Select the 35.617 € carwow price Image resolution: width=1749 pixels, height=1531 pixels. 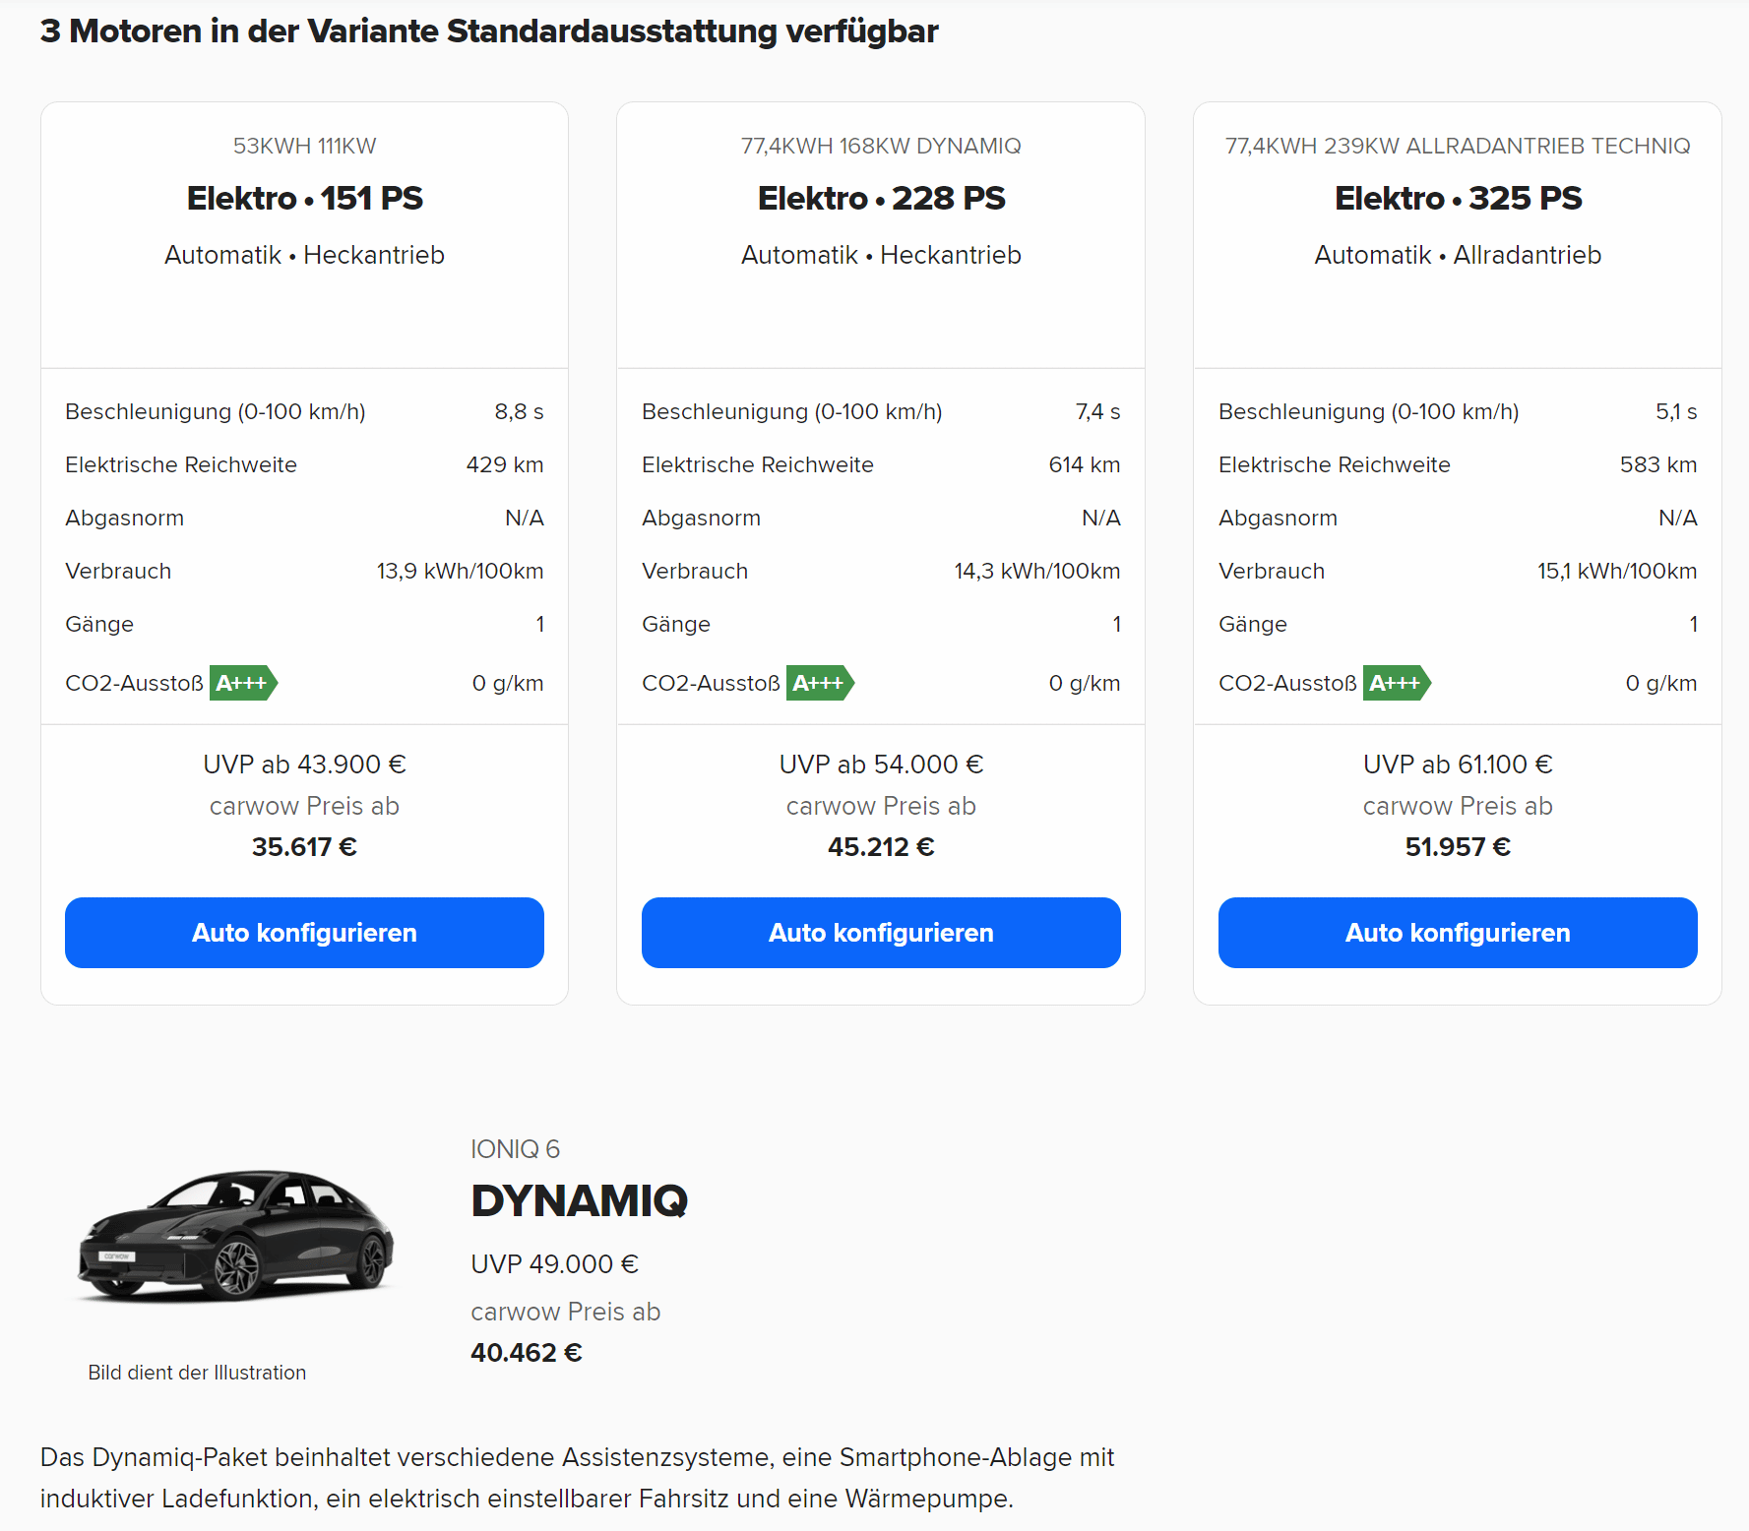click(304, 847)
